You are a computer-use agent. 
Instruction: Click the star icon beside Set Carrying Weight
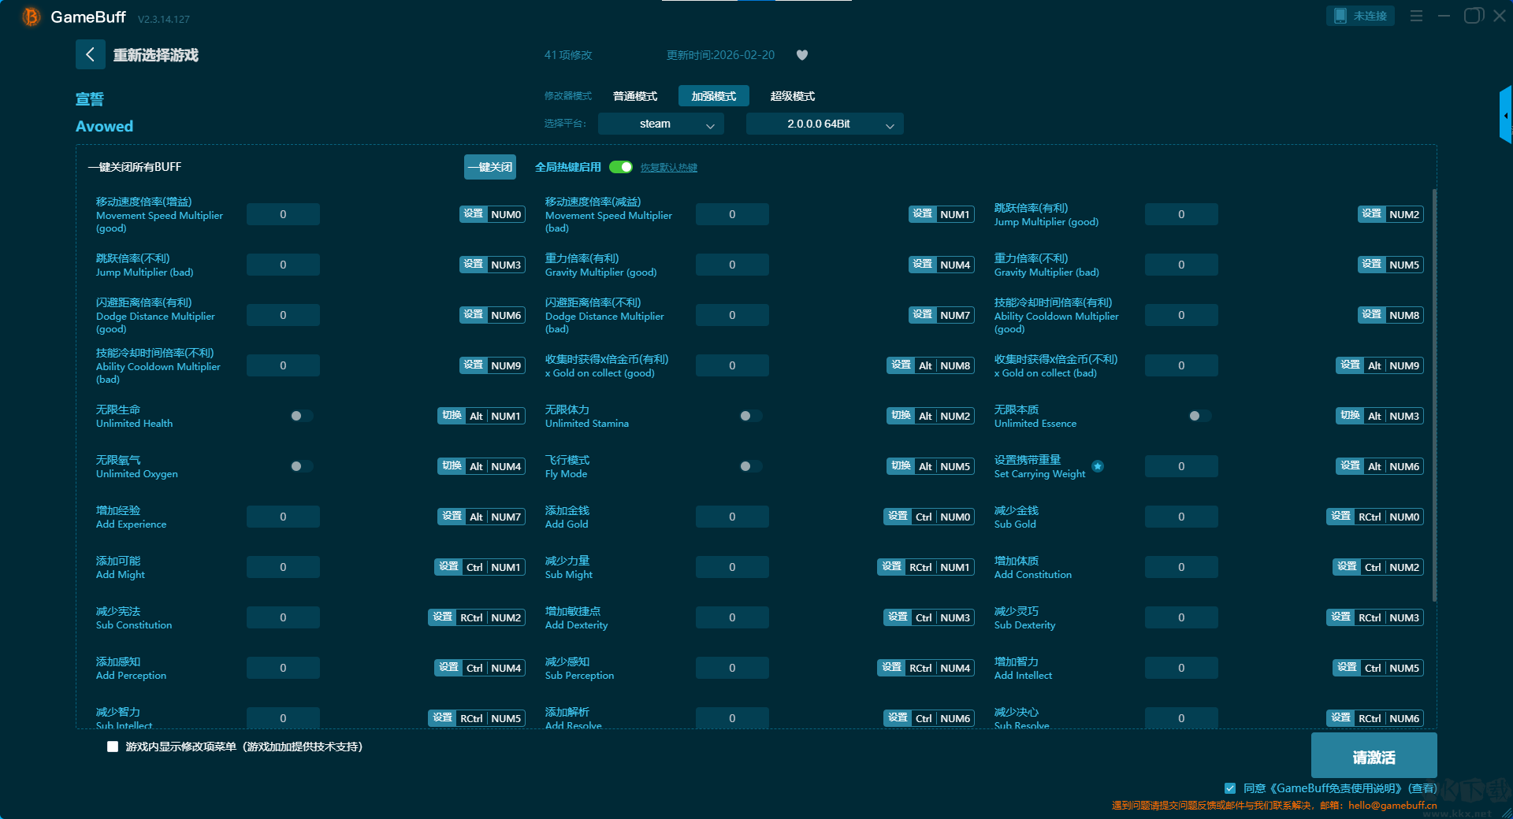1098,466
